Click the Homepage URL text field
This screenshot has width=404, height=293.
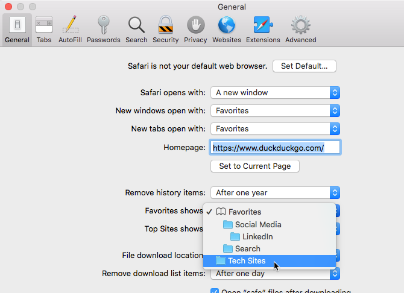click(275, 147)
